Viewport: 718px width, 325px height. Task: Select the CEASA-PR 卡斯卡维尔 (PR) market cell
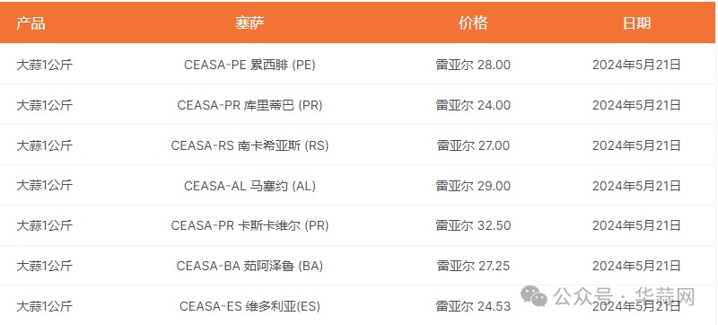point(250,225)
